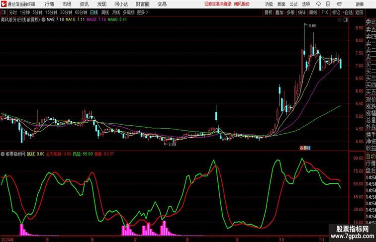The height and width of the screenshot is (242, 376).
Task: Click the MA5: 7.18 value
Action: 55,20
